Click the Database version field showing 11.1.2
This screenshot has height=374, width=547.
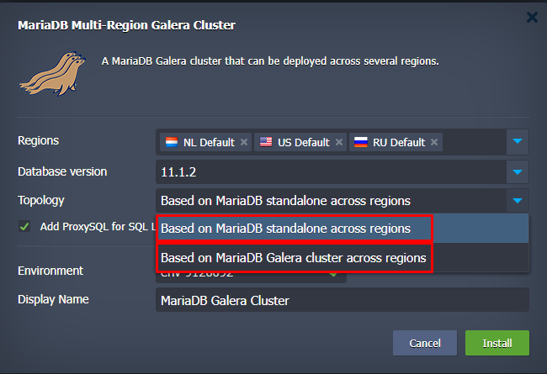coord(330,172)
